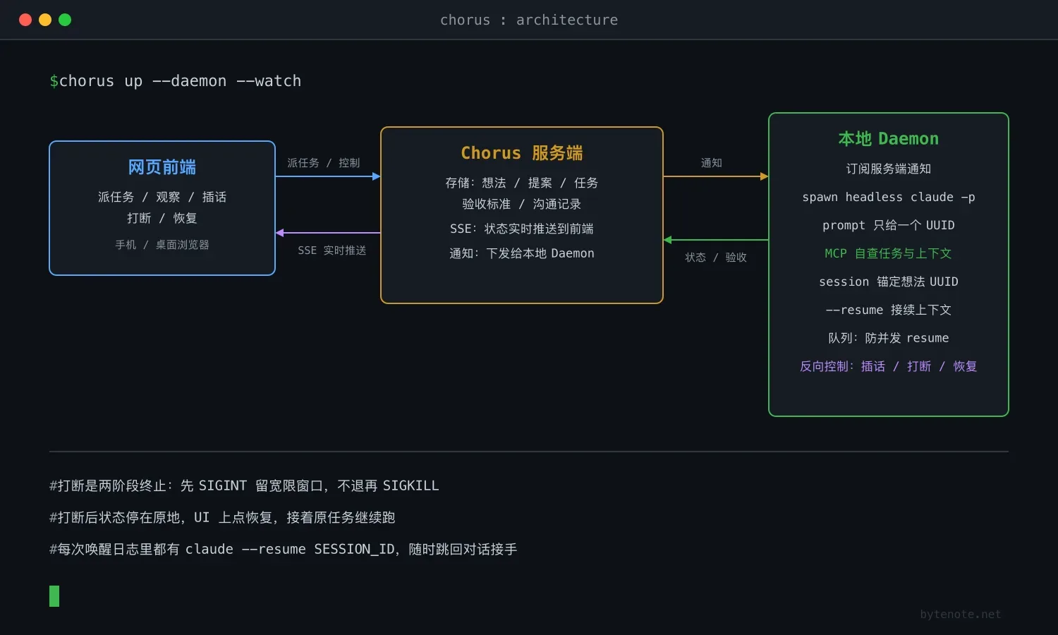Screen dimensions: 1058x635
Task: Click the line '通知: 下发给本地 Daemon'
Action: pos(522,253)
